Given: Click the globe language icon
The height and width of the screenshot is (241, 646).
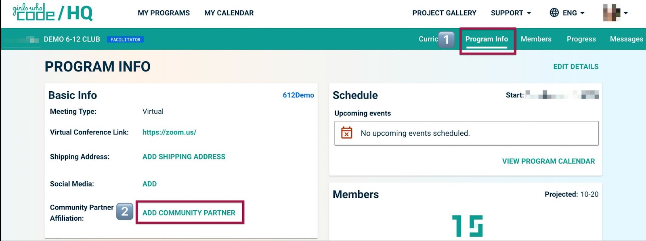Looking at the screenshot, I should [554, 13].
